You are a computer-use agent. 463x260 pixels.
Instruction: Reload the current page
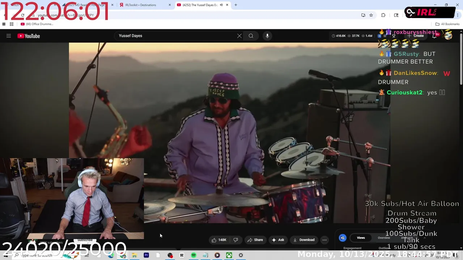point(22,15)
